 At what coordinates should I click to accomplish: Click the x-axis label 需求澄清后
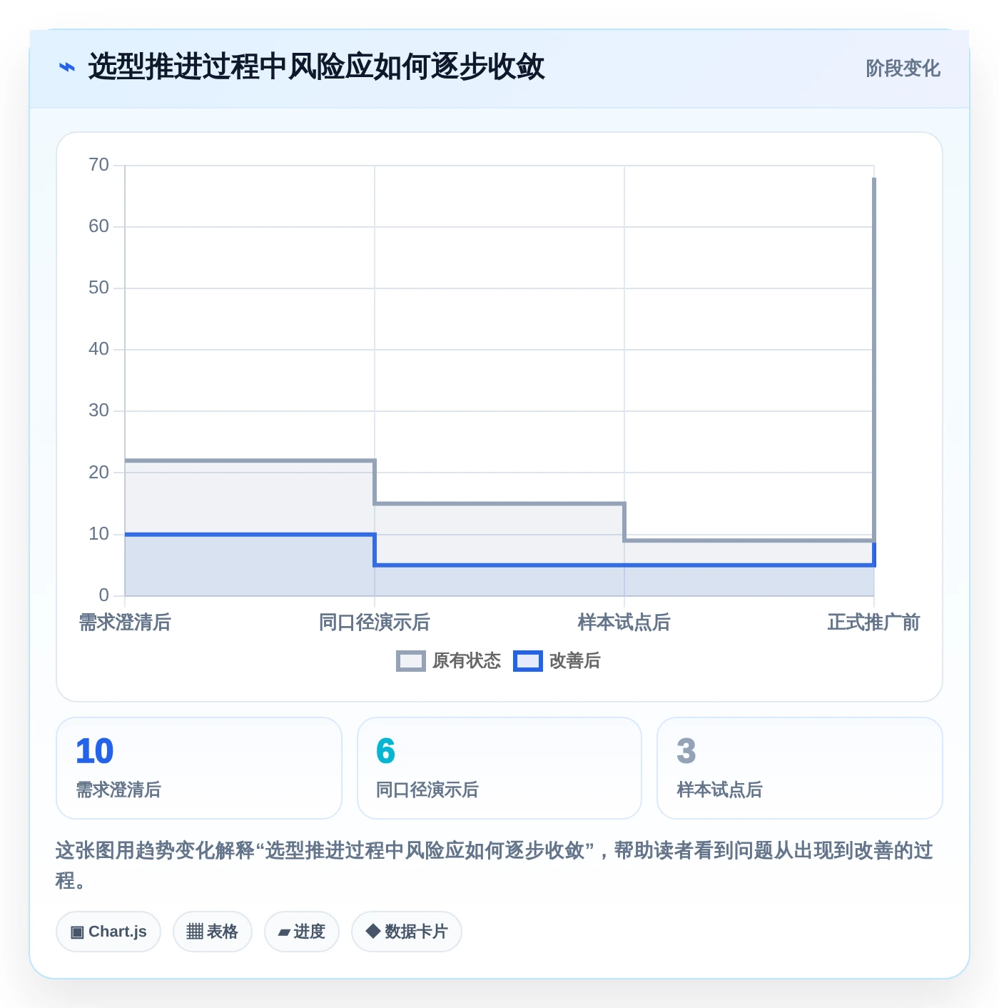point(125,623)
